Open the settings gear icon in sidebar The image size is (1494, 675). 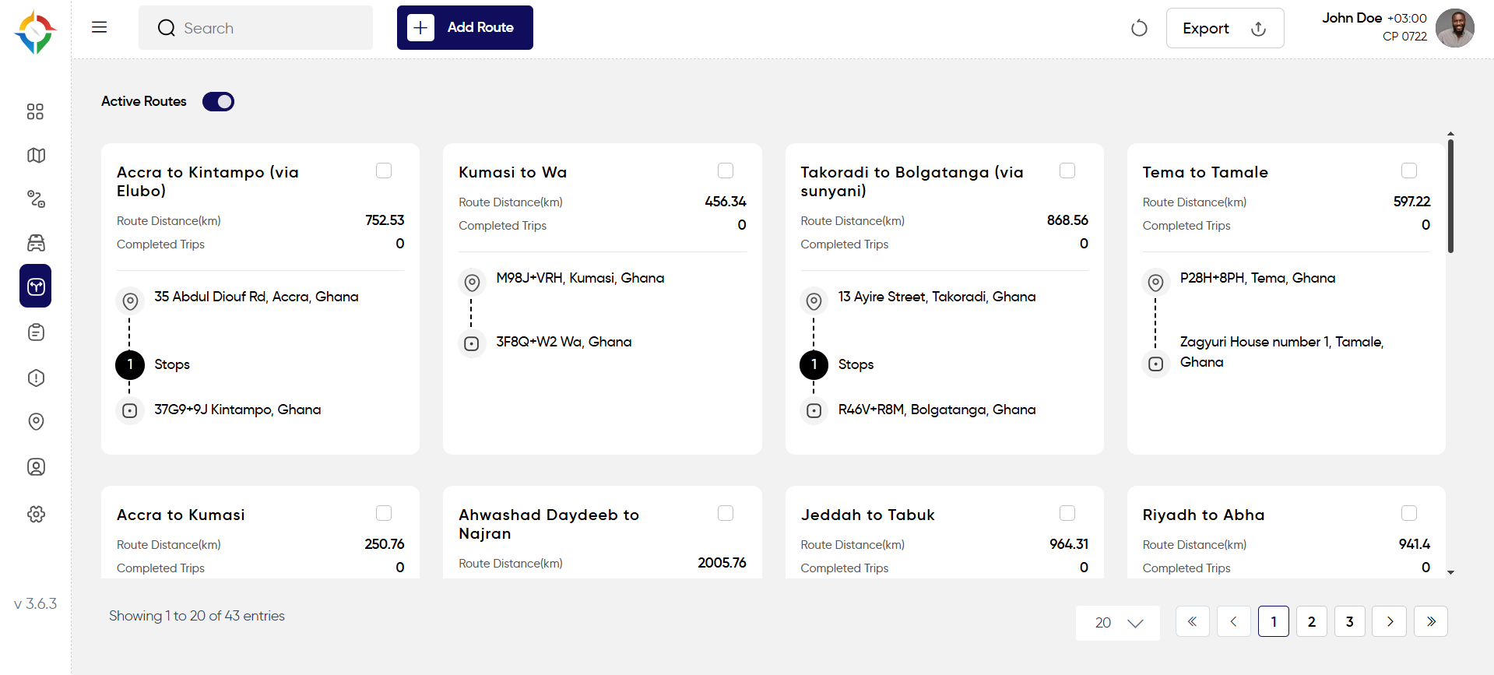[x=36, y=514]
